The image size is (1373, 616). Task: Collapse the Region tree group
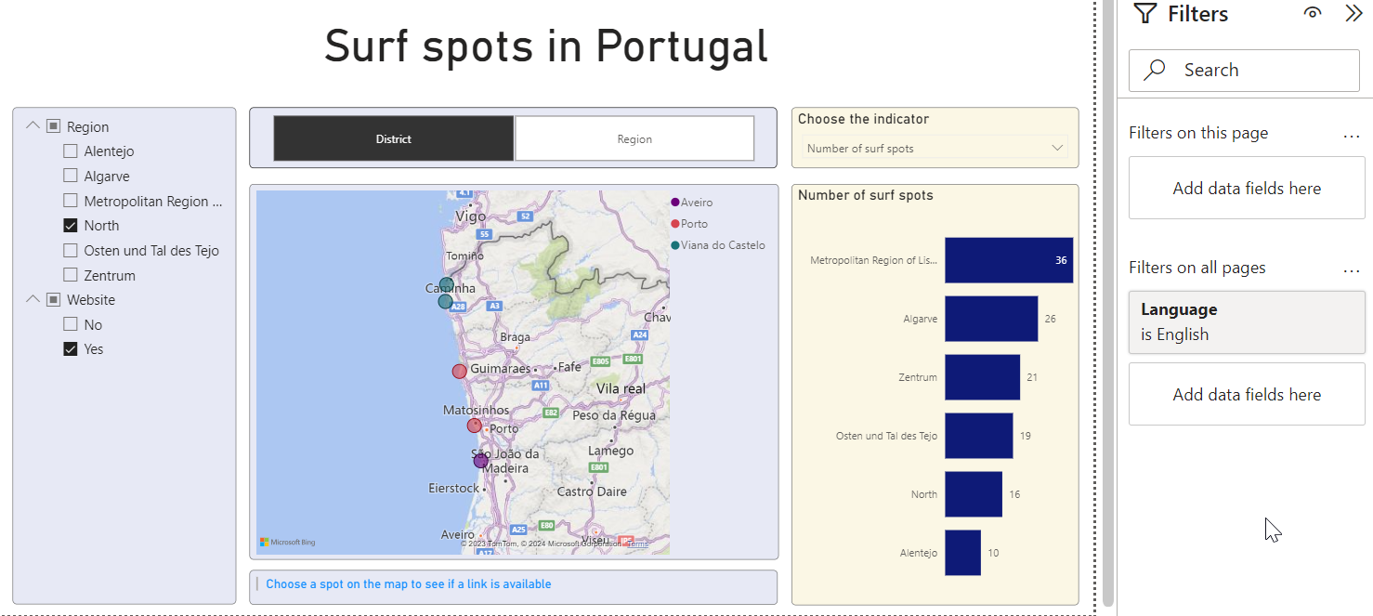pyautogui.click(x=33, y=126)
